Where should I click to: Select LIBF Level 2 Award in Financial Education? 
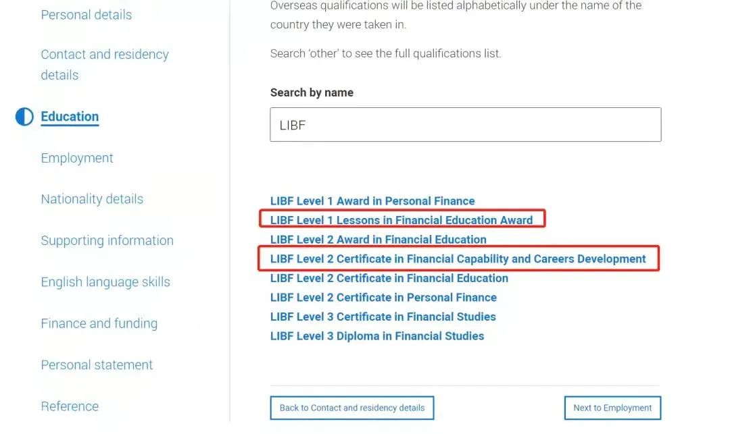[378, 239]
